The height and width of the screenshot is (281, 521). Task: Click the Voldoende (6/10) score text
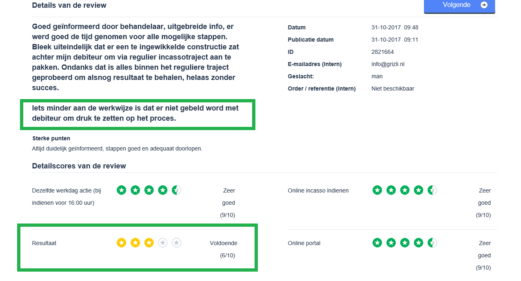tap(224, 249)
